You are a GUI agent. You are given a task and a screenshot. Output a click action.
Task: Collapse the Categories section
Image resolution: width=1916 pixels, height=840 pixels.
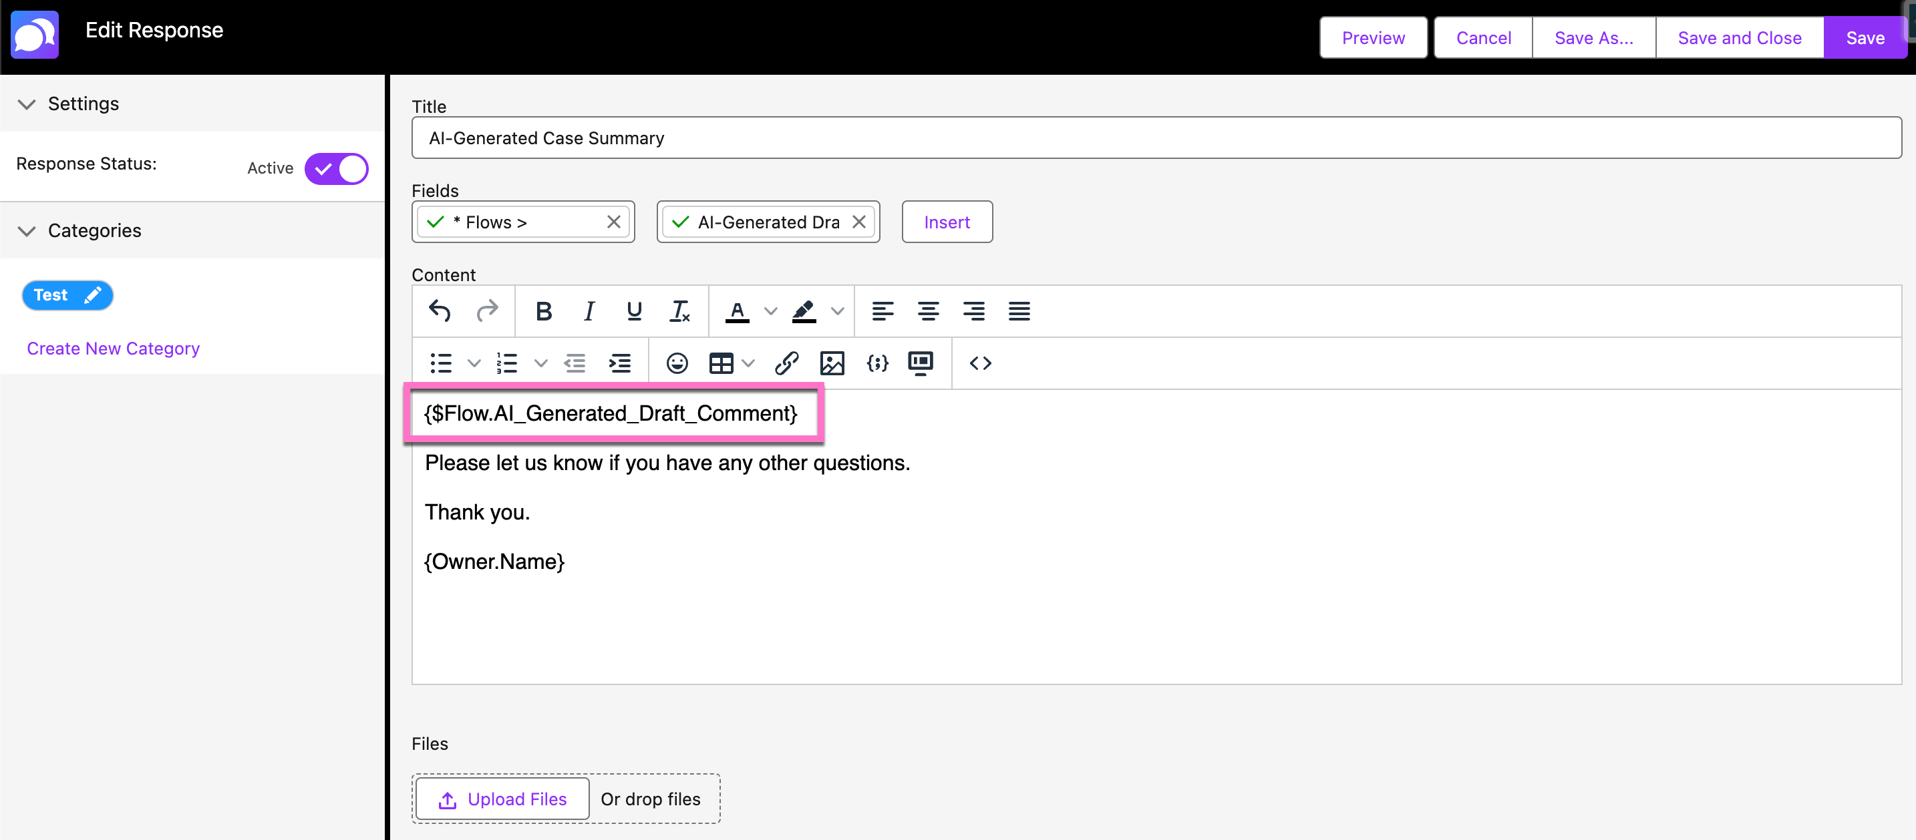click(x=27, y=231)
